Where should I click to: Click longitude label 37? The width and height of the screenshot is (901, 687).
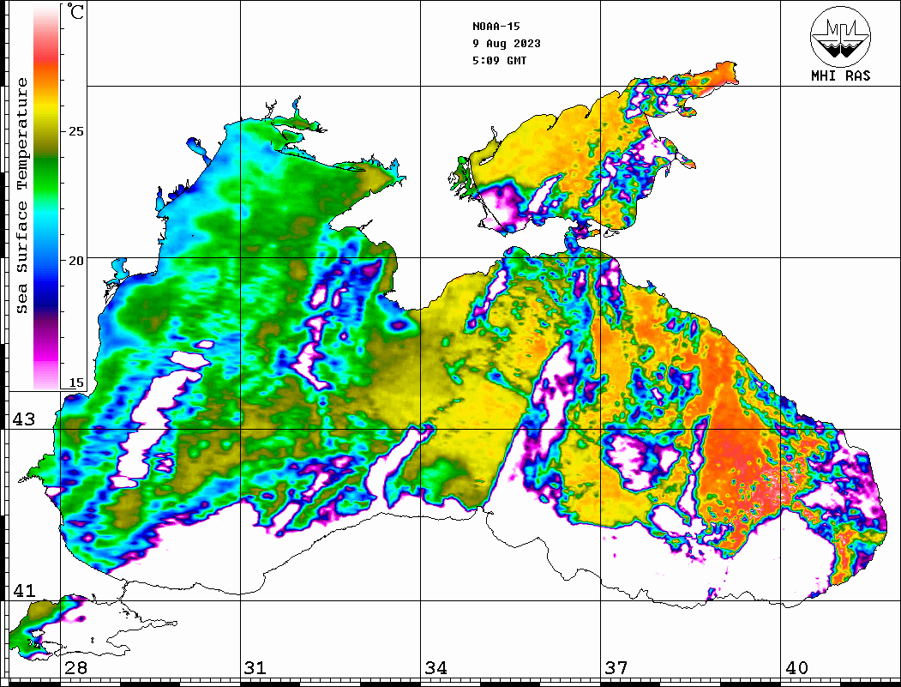click(x=616, y=667)
